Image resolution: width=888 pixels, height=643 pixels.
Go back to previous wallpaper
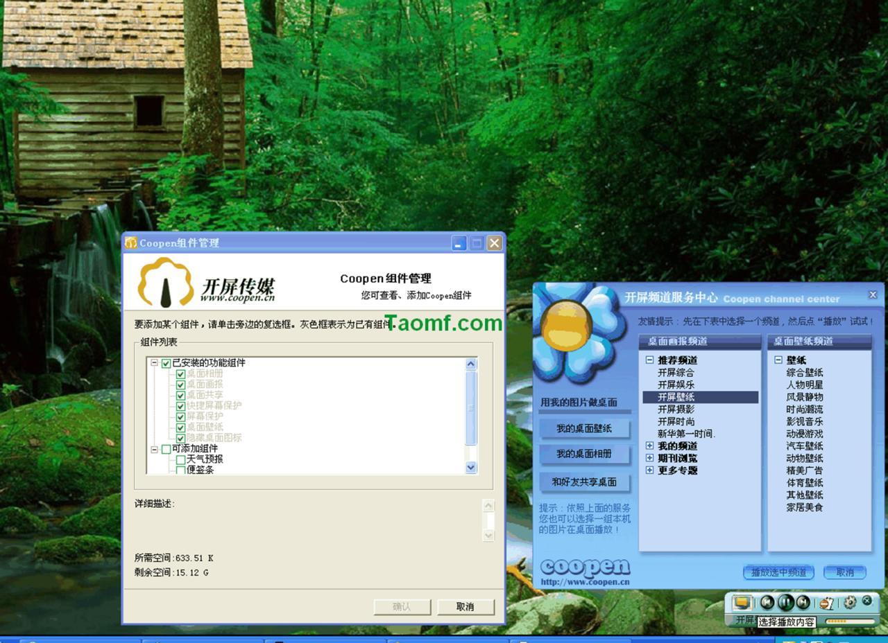(767, 603)
